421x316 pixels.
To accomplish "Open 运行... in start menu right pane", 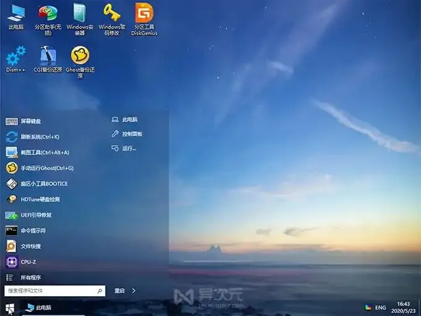I will [123, 148].
